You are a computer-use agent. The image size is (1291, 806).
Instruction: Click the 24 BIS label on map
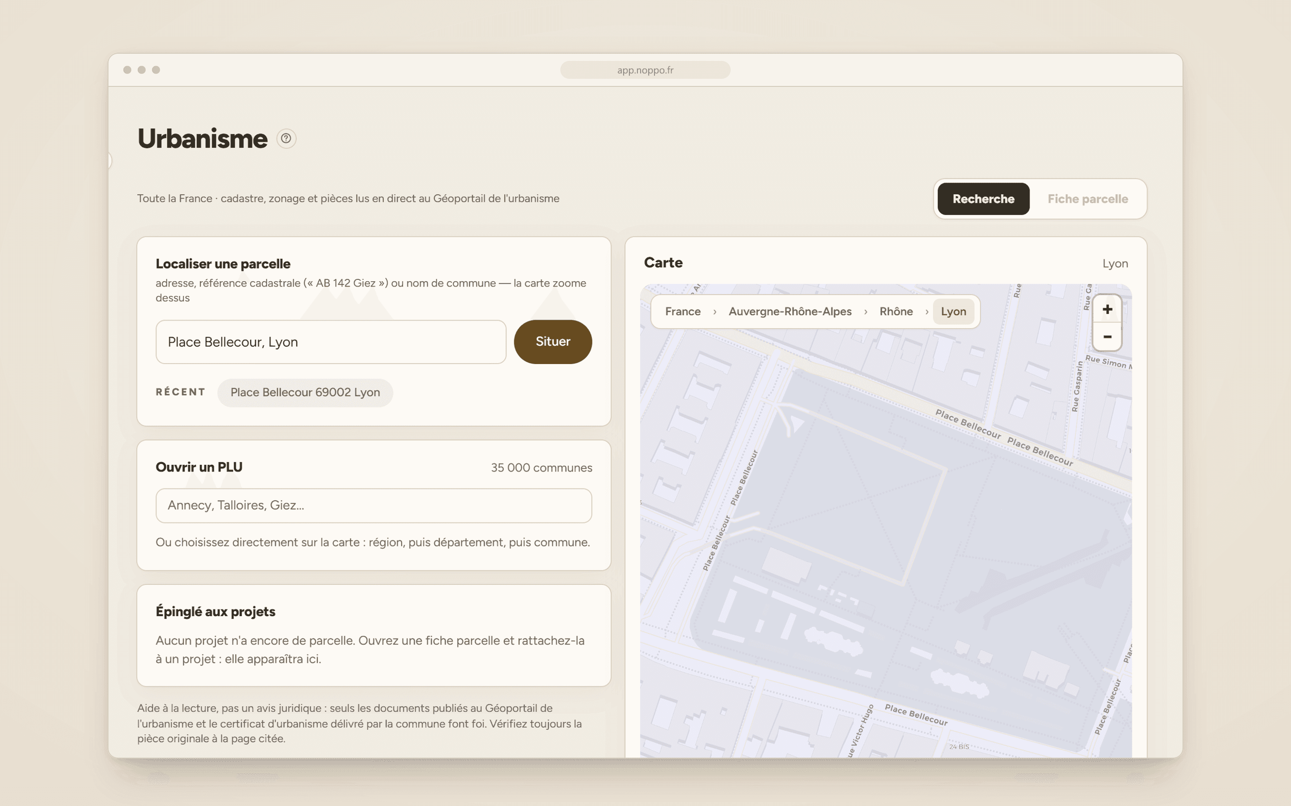point(959,746)
